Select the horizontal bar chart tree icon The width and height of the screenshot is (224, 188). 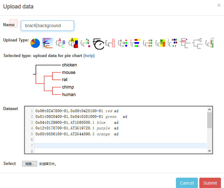pos(135,43)
